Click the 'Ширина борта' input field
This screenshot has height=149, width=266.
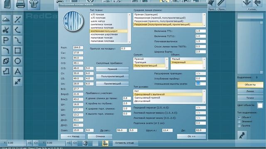coord(201,52)
